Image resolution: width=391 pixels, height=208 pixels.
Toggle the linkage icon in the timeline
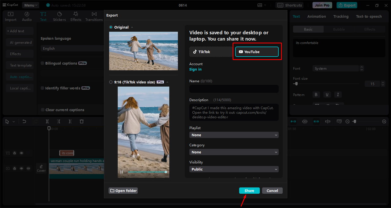click(x=316, y=121)
